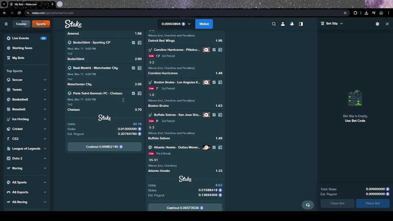Screen dimensions: 393x221
Task: Open stats icon for Bodo/Glimt match
Action: coord(133,43)
